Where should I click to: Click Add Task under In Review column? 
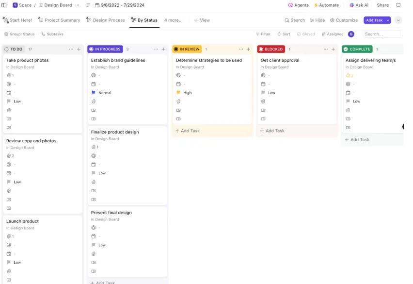tap(188, 131)
